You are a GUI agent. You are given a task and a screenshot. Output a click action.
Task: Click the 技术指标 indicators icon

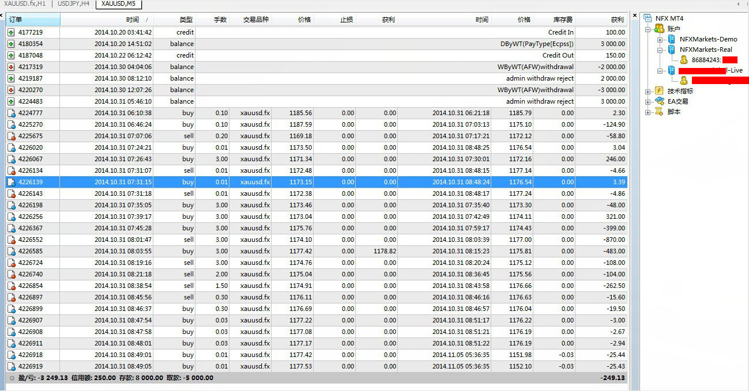tap(659, 91)
